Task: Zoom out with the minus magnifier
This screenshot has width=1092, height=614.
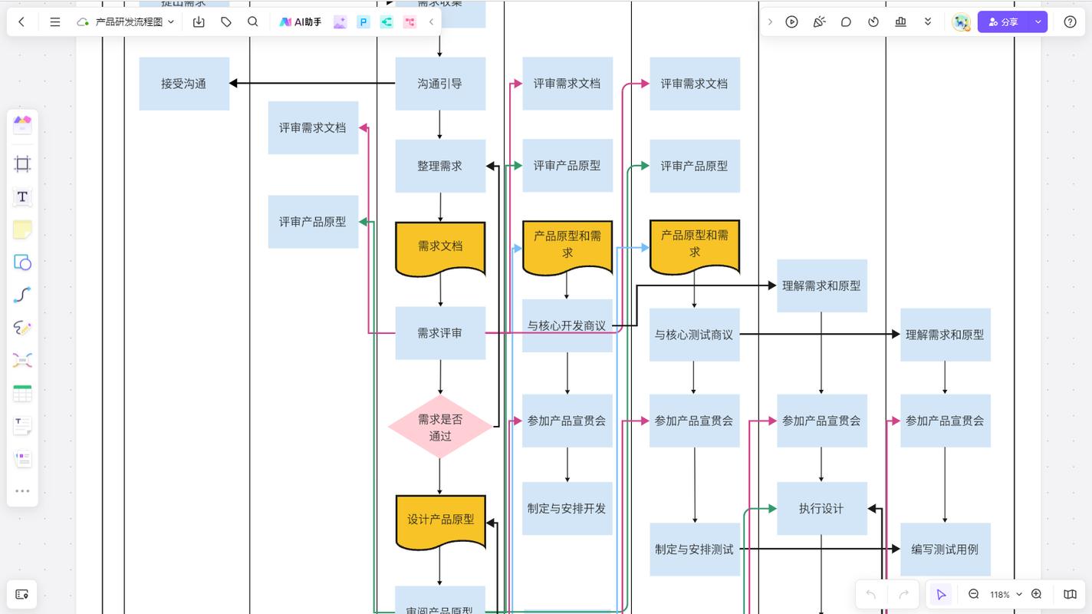Action: pos(974,594)
